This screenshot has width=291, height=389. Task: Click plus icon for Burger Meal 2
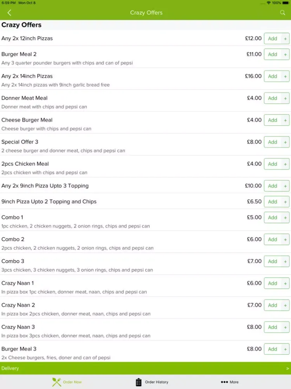(286, 54)
